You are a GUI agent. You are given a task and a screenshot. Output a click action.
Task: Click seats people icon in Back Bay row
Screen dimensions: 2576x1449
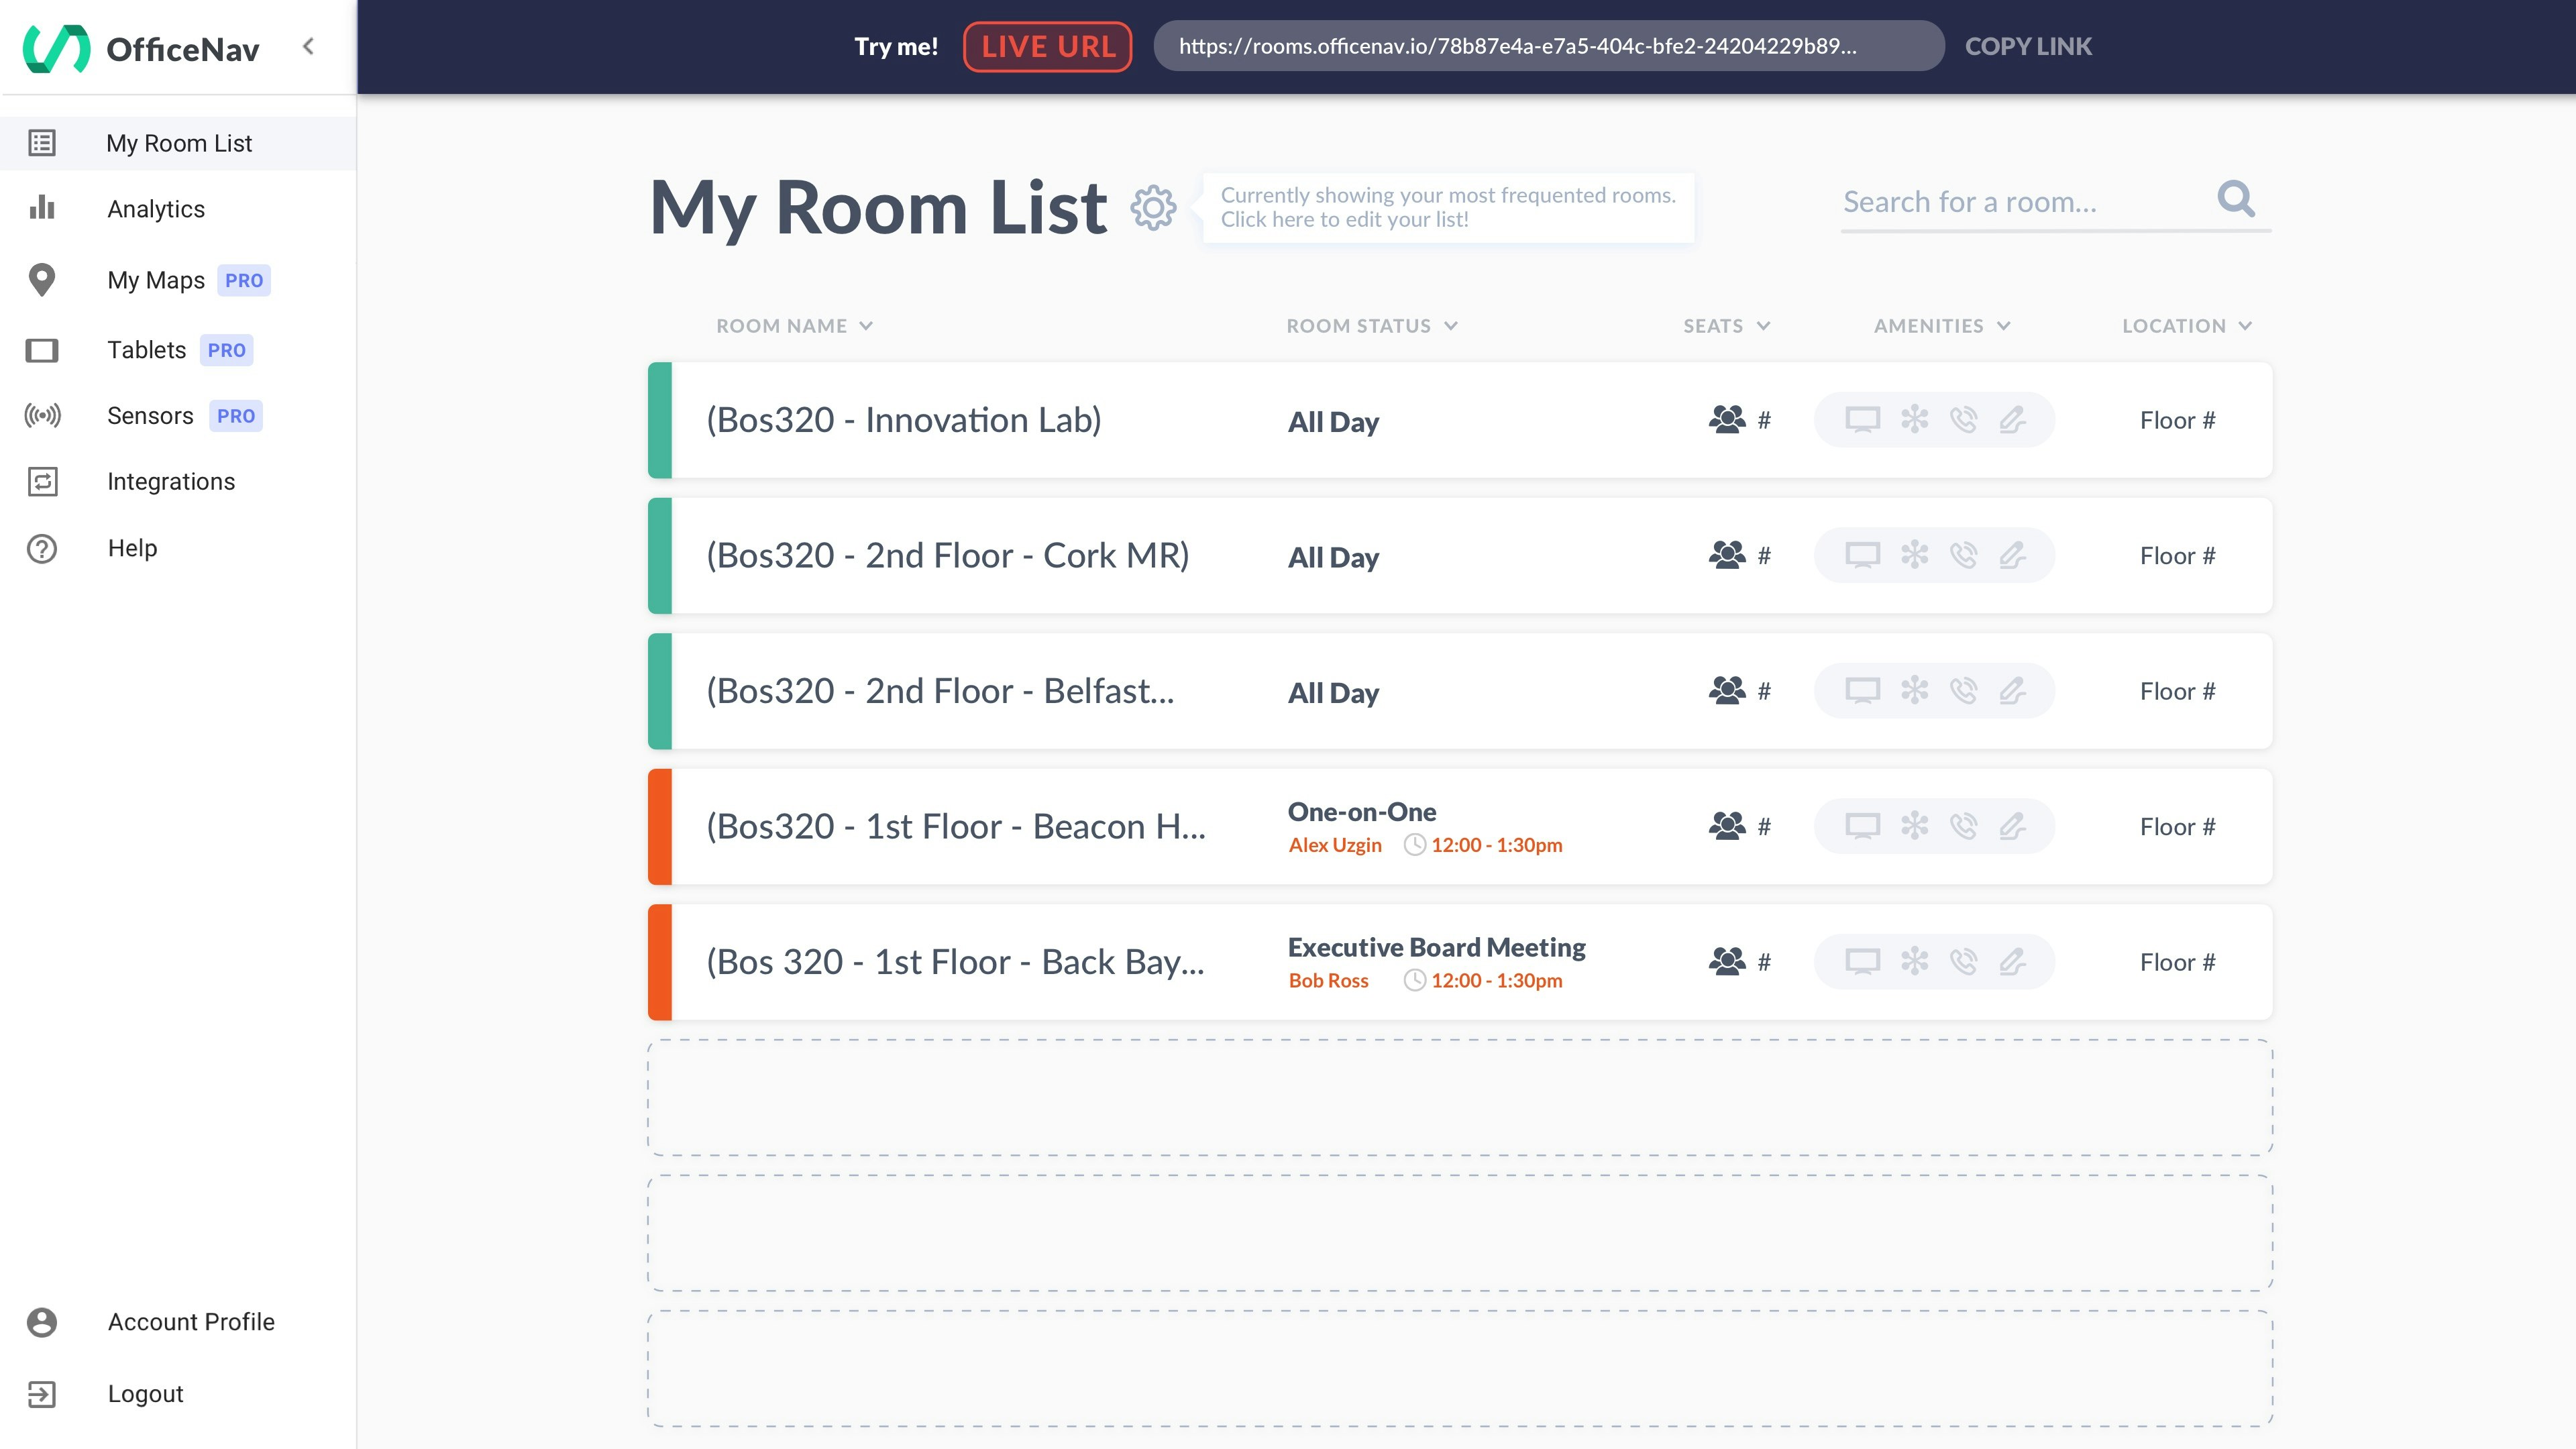coord(1727,962)
